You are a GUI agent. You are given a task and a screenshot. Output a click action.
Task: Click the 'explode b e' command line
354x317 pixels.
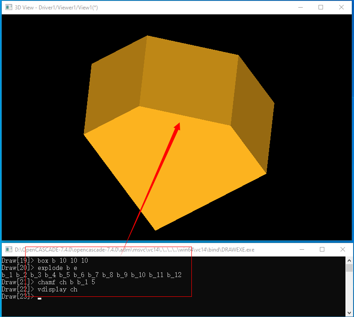tap(58, 268)
